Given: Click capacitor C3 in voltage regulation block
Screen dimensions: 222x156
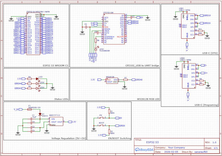Looking at the screenshot, I should pos(31,131).
